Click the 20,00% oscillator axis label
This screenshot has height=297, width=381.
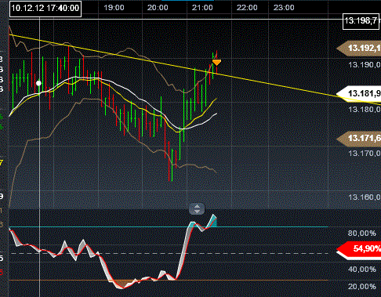click(362, 287)
